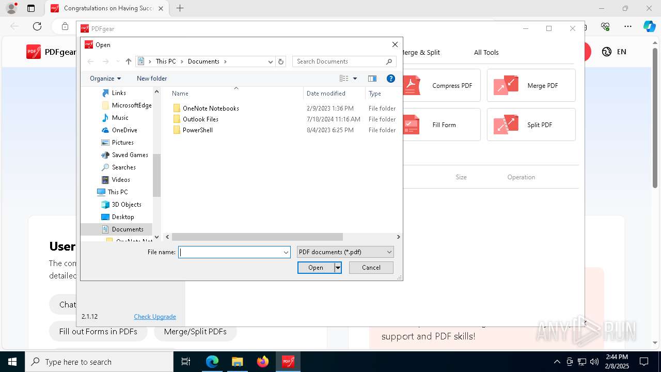The width and height of the screenshot is (661, 372).
Task: Expand the address bar path history dropdown
Action: coord(270,61)
